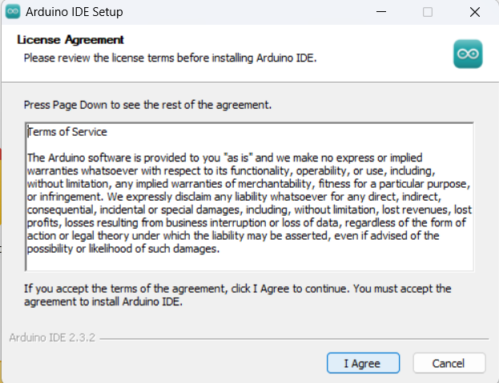Click the "Arduino IDE Setup" window title
499x383 pixels.
pos(74,13)
